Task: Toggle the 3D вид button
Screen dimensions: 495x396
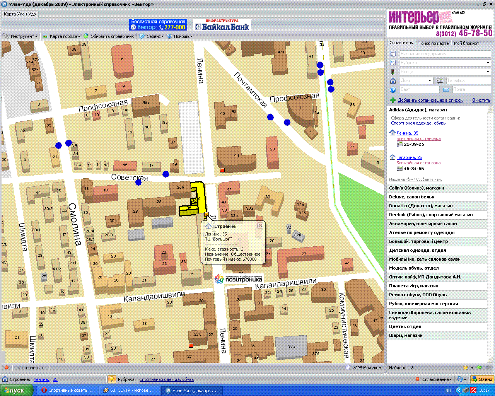Action: (482, 379)
